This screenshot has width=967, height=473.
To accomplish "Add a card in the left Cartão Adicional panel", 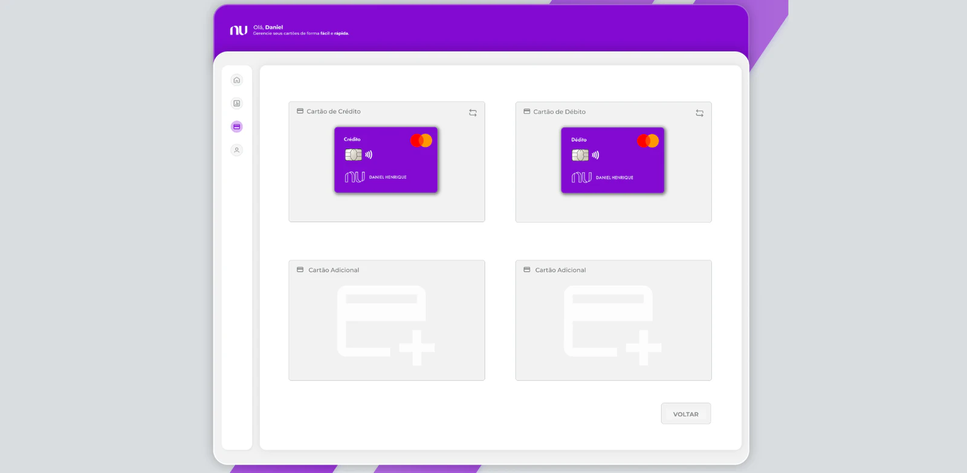I will coord(386,325).
